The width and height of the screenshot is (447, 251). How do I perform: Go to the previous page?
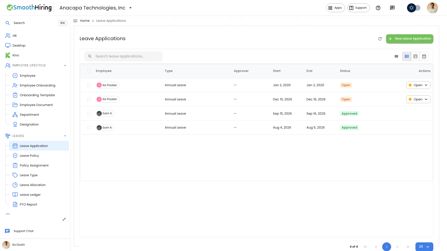tap(376, 247)
